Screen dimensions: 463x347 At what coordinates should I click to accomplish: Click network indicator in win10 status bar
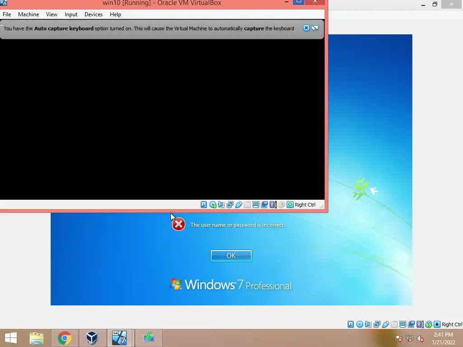[230, 205]
